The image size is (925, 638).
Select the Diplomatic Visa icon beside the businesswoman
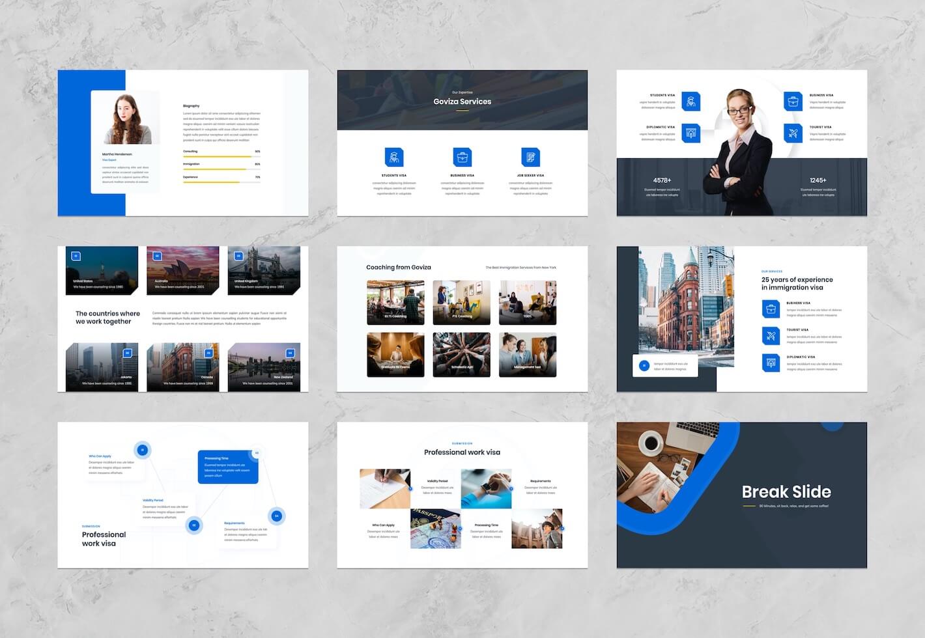tap(691, 133)
